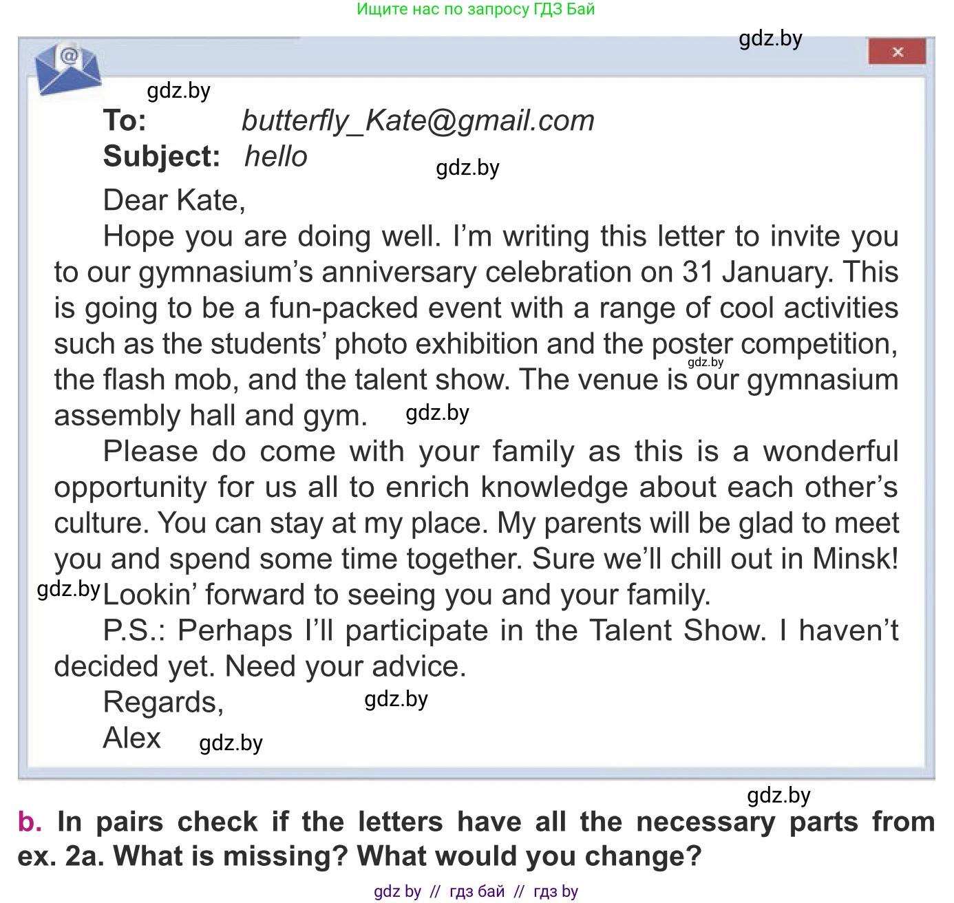Click the gdz.by watermark next to Alex
The height and width of the screenshot is (903, 954).
(x=231, y=743)
